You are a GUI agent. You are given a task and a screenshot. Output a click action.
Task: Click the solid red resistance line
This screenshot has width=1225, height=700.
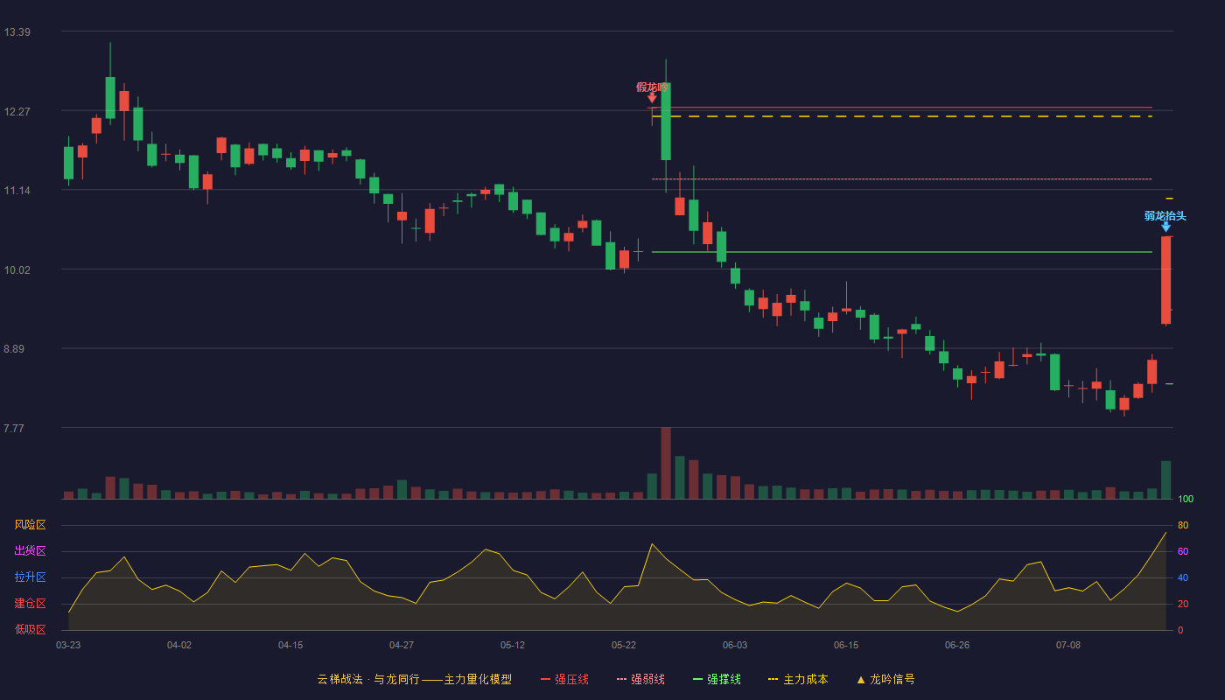coord(901,108)
